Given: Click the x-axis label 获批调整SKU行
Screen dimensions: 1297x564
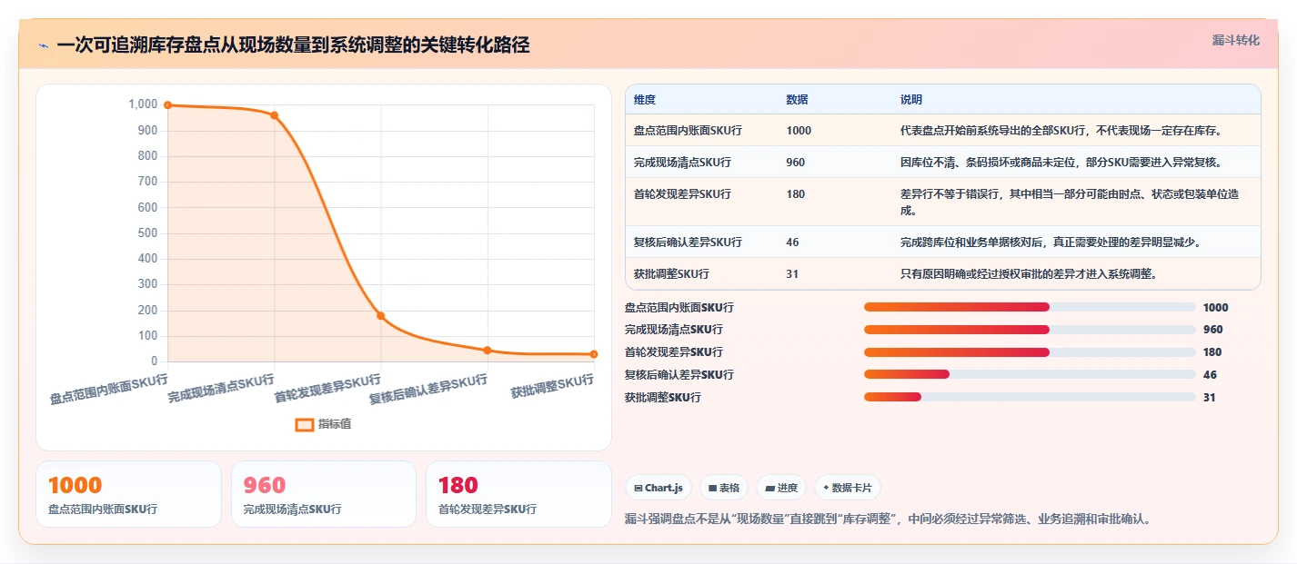Looking at the screenshot, I should coord(552,387).
